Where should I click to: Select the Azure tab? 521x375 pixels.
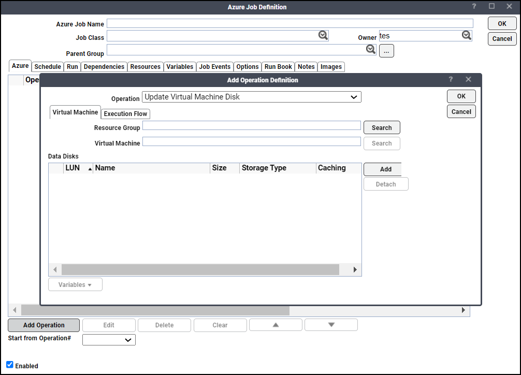point(20,66)
